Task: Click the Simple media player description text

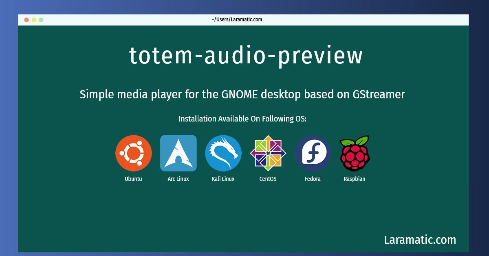Action: pyautogui.click(x=242, y=95)
